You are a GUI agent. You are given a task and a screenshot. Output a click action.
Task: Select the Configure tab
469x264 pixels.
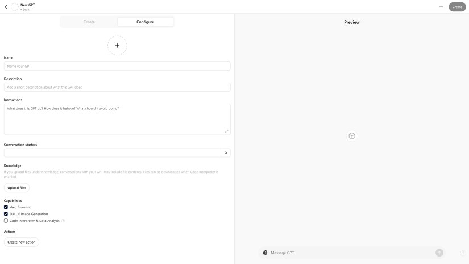pyautogui.click(x=146, y=22)
